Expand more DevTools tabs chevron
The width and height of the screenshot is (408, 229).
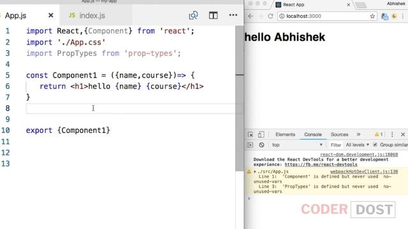(x=358, y=134)
